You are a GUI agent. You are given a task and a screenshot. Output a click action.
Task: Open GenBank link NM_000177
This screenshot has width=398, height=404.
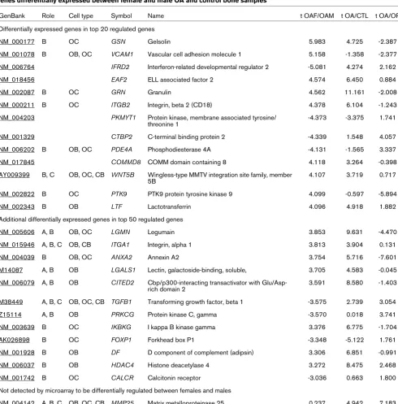(x=17, y=41)
